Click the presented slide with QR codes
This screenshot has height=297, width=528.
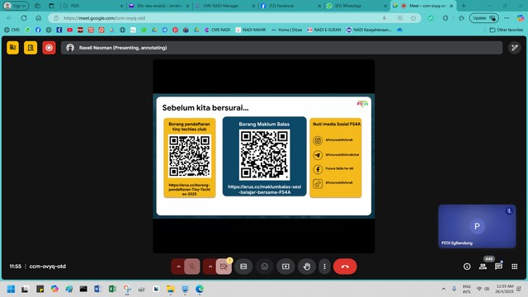click(264, 156)
